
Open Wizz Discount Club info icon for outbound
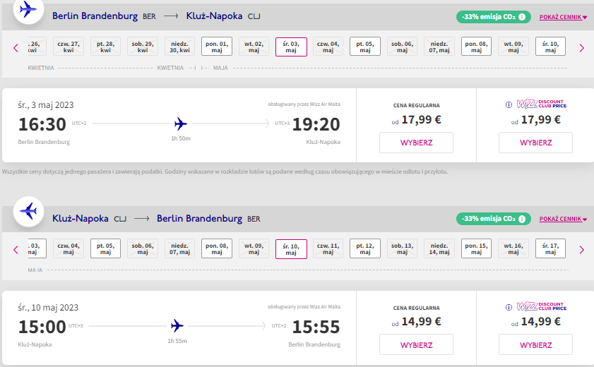(x=509, y=104)
